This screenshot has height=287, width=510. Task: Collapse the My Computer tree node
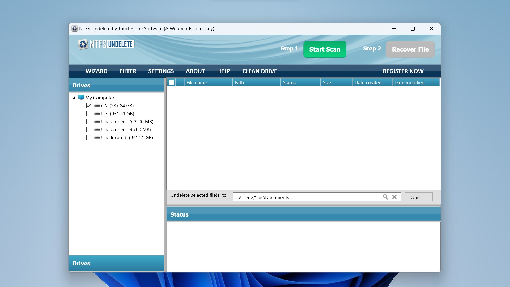click(74, 98)
